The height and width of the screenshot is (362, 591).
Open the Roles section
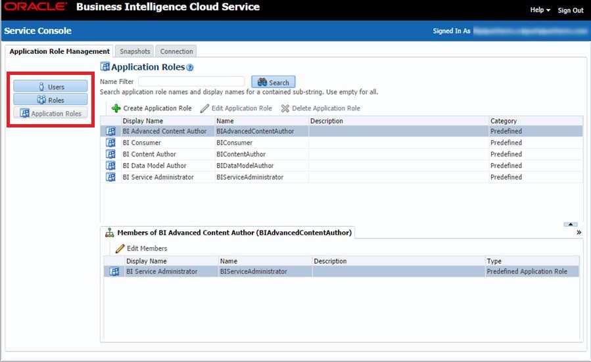click(x=51, y=100)
